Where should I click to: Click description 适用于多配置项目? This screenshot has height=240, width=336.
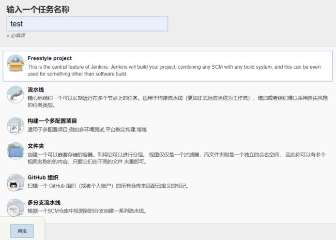click(x=88, y=129)
